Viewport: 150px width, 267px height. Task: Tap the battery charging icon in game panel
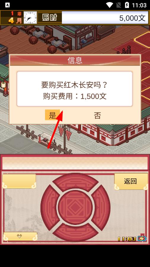point(142,238)
